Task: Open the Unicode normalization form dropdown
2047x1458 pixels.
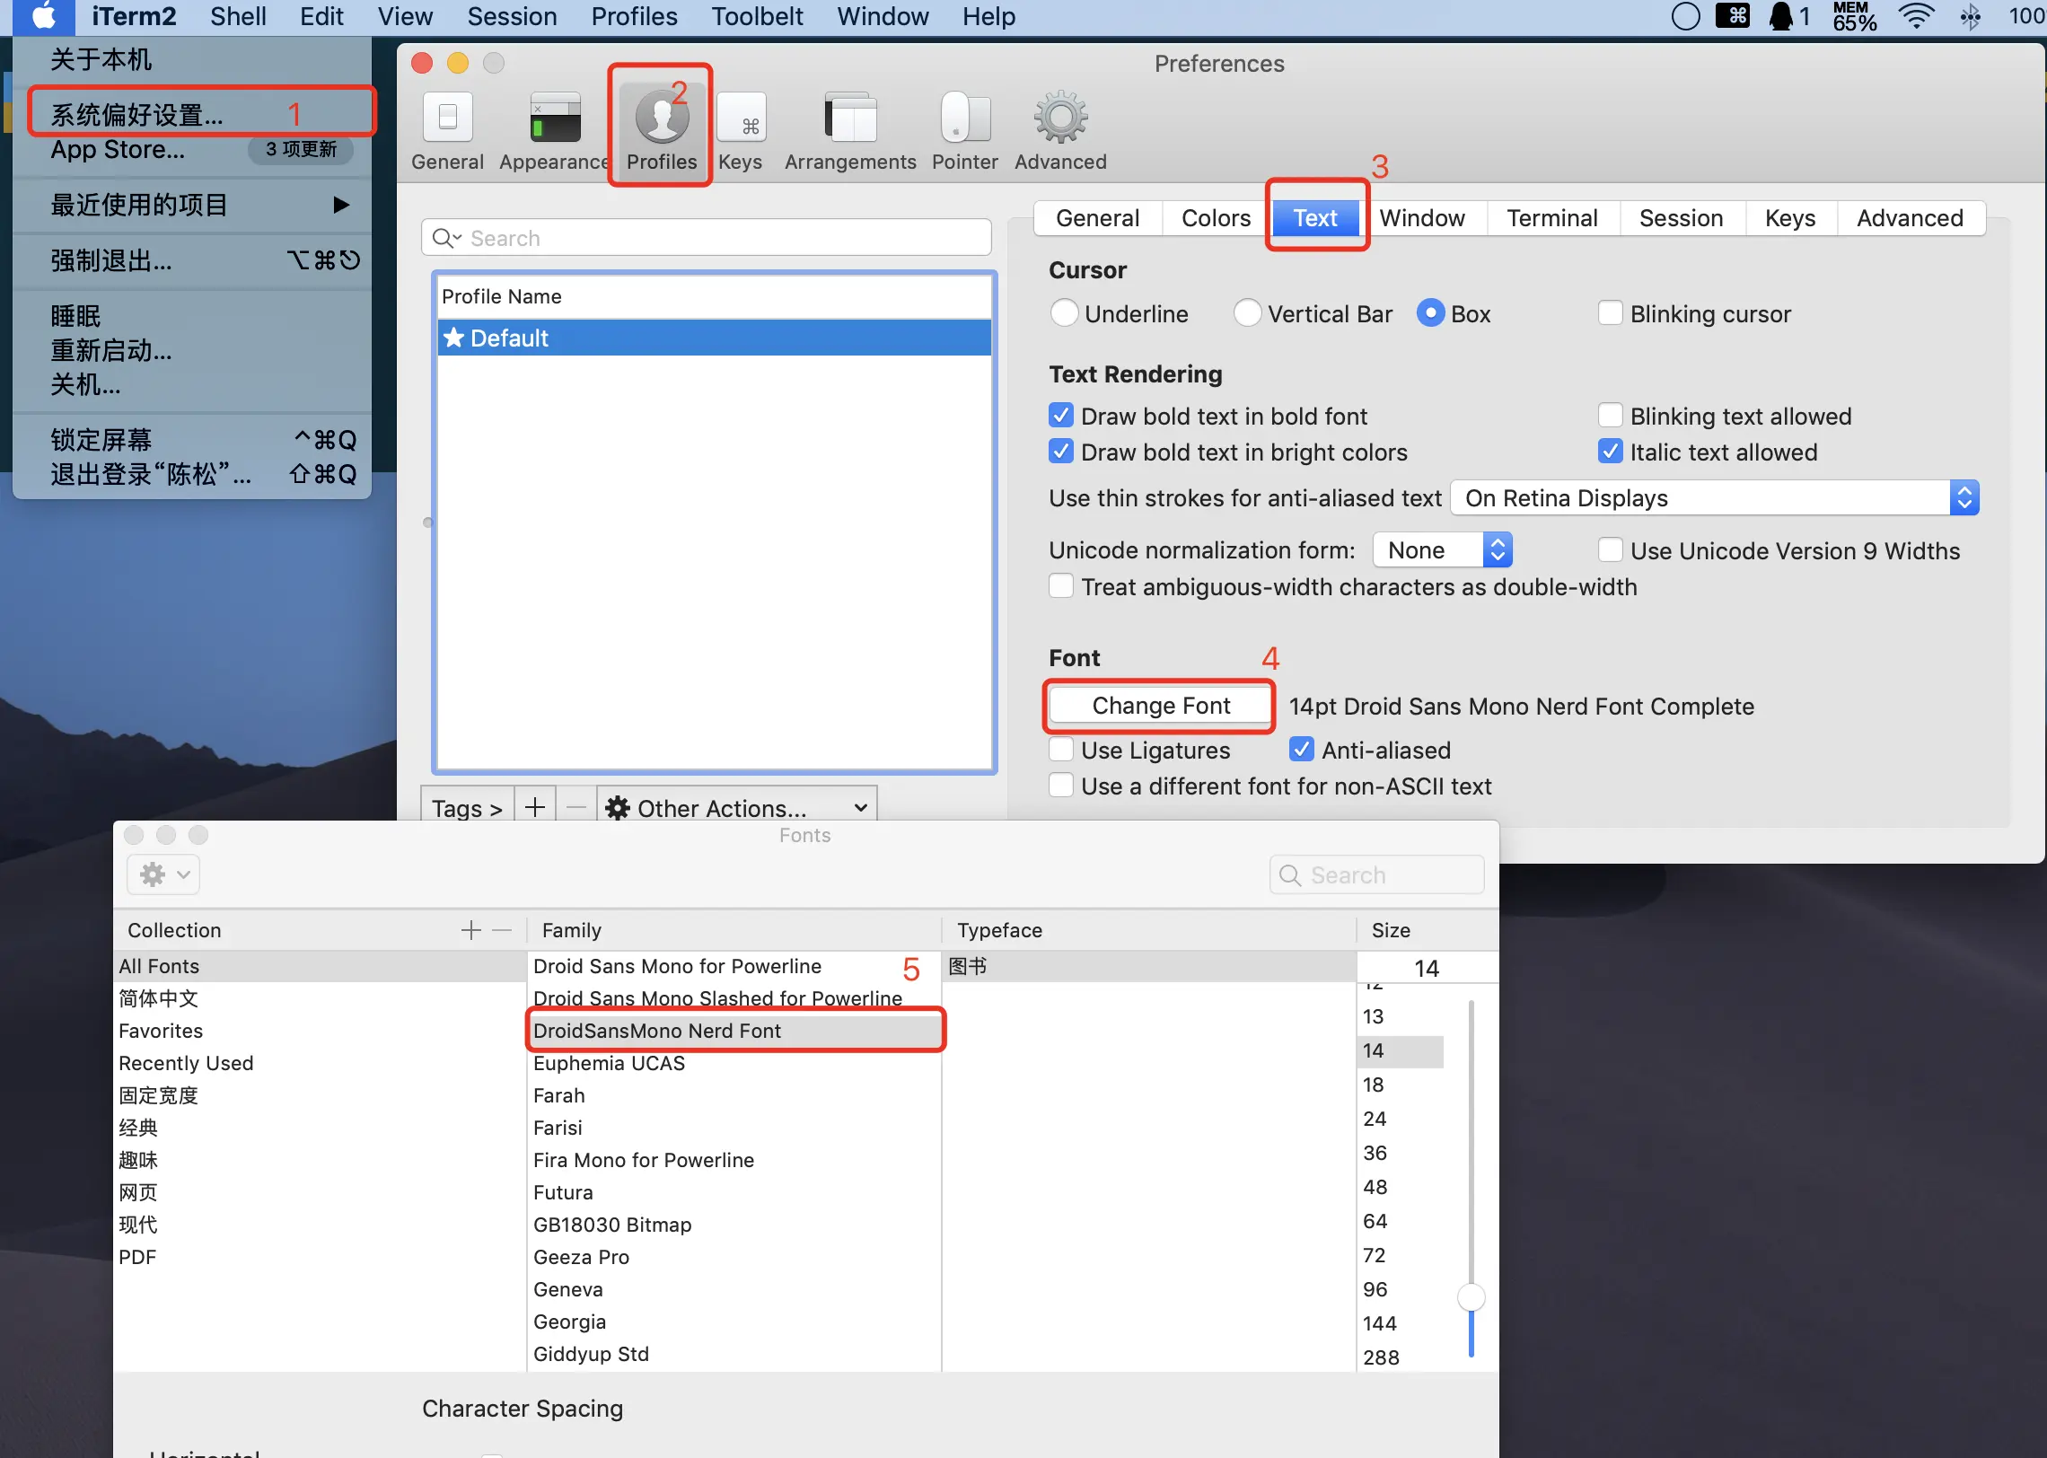Action: [1442, 550]
